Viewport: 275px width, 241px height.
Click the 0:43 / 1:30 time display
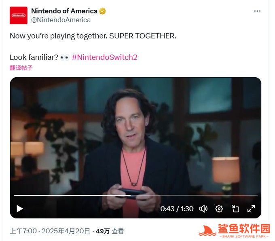point(177,209)
